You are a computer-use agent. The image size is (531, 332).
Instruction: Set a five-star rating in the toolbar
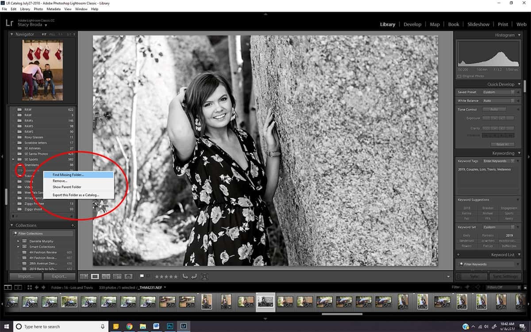176,276
